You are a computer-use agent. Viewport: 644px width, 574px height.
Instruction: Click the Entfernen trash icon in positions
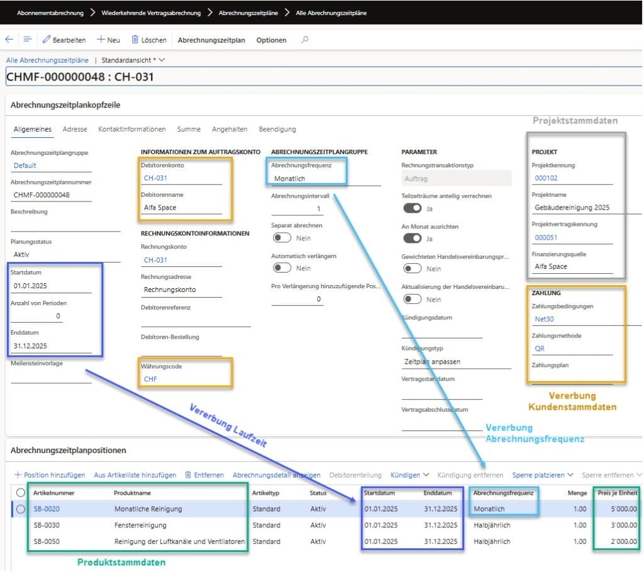189,475
